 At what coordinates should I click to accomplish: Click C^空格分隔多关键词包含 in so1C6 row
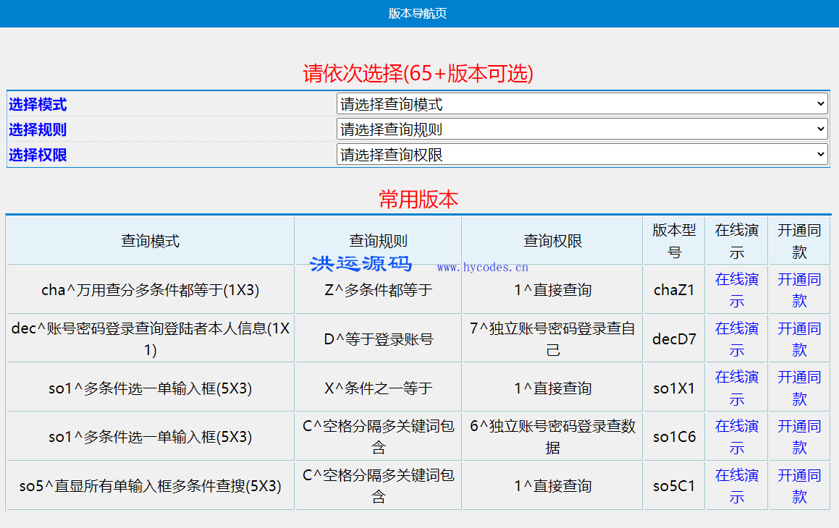tap(379, 437)
